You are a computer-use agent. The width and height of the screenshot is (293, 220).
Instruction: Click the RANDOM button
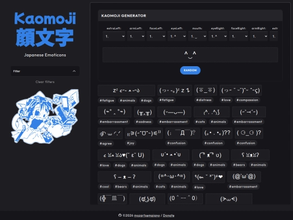pyautogui.click(x=190, y=70)
